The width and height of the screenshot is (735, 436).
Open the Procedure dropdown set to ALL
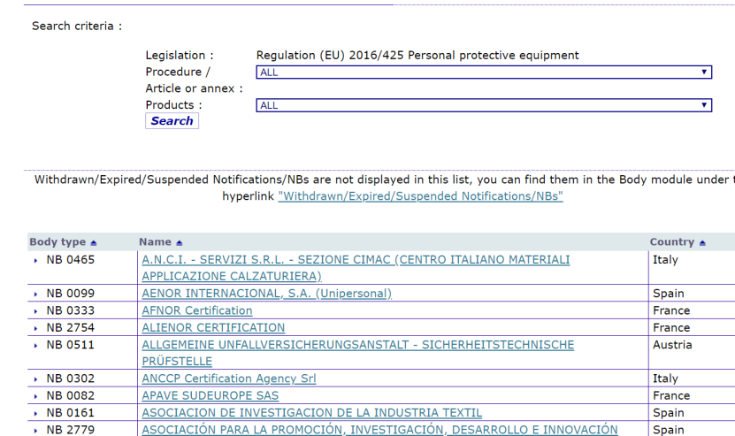click(484, 73)
